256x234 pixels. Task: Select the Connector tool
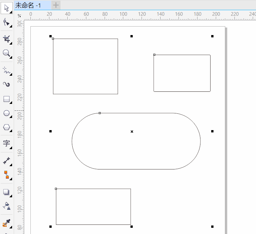coord(6,175)
